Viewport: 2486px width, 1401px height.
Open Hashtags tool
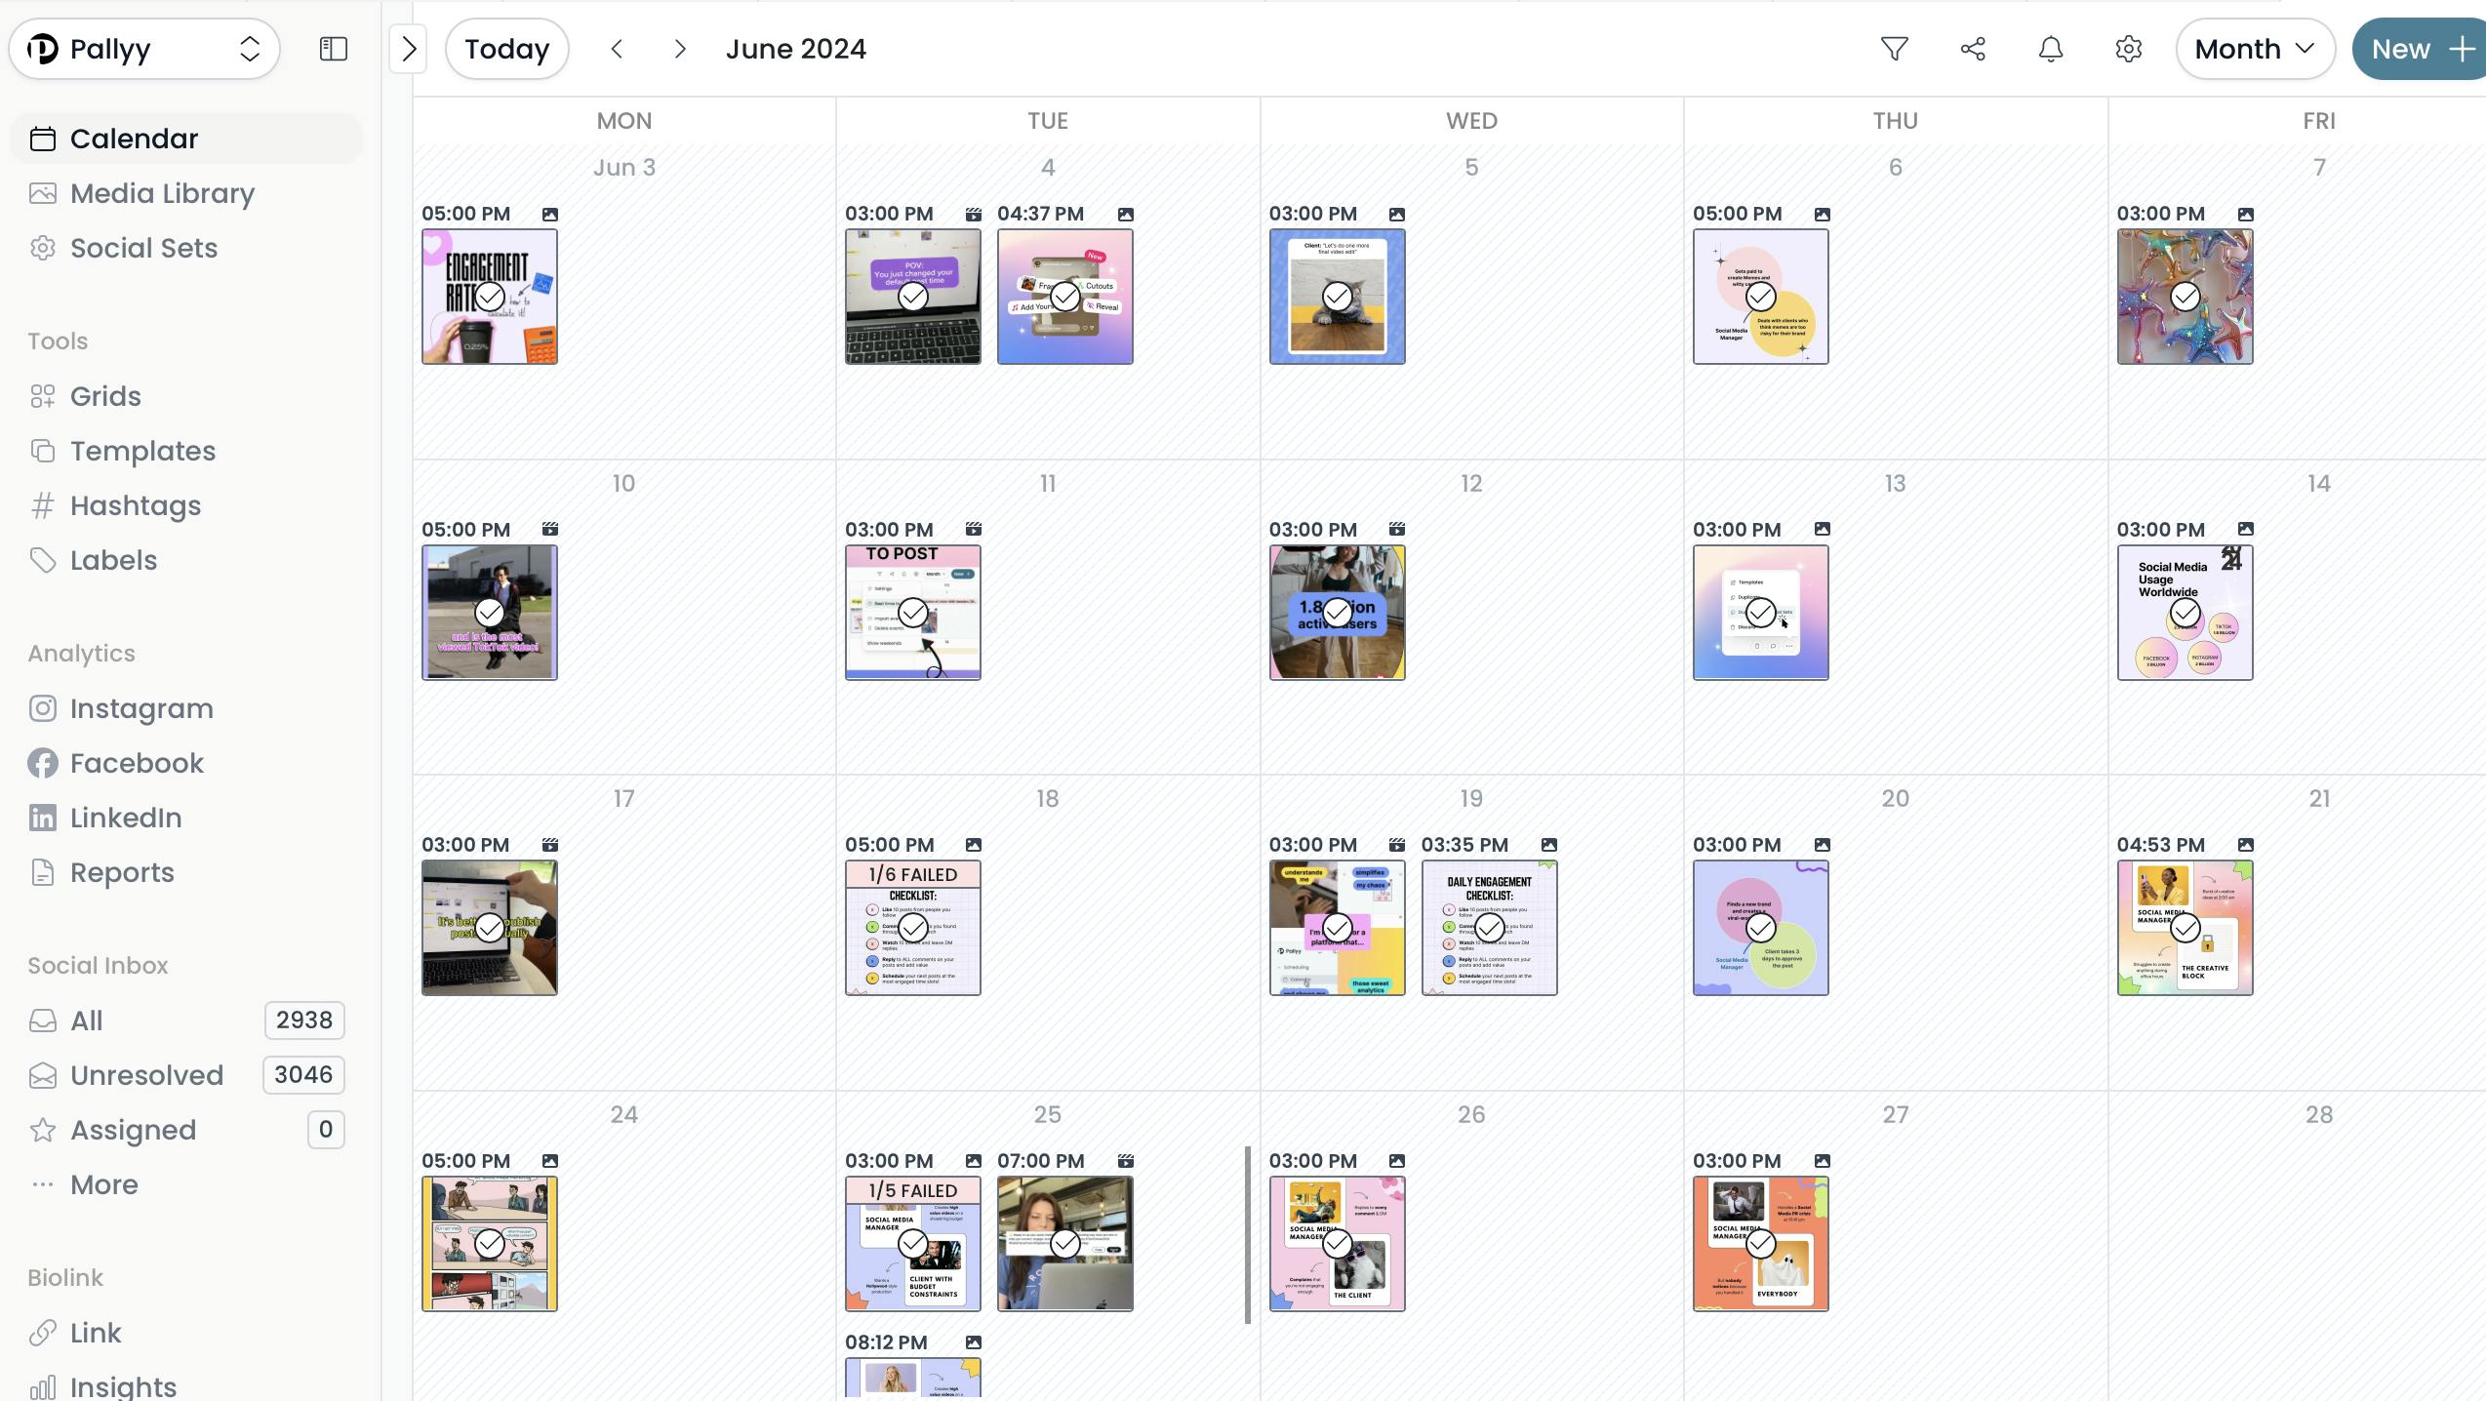(x=135, y=505)
